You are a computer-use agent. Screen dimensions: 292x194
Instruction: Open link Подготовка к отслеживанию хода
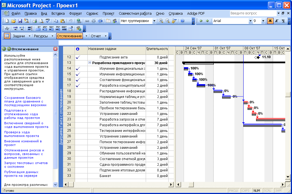(x=22, y=114)
